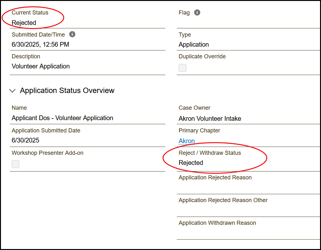
Task: Enable the Workshop Presenter Add-on checkbox
Action: pyautogui.click(x=15, y=164)
